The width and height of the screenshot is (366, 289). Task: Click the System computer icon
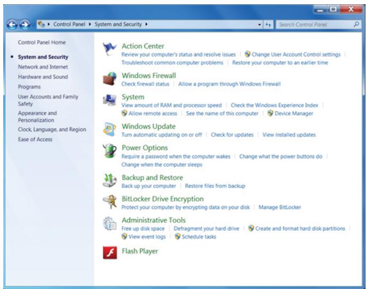110,100
